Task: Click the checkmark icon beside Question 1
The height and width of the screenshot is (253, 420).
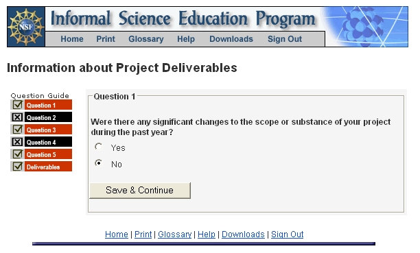Action: (18, 105)
